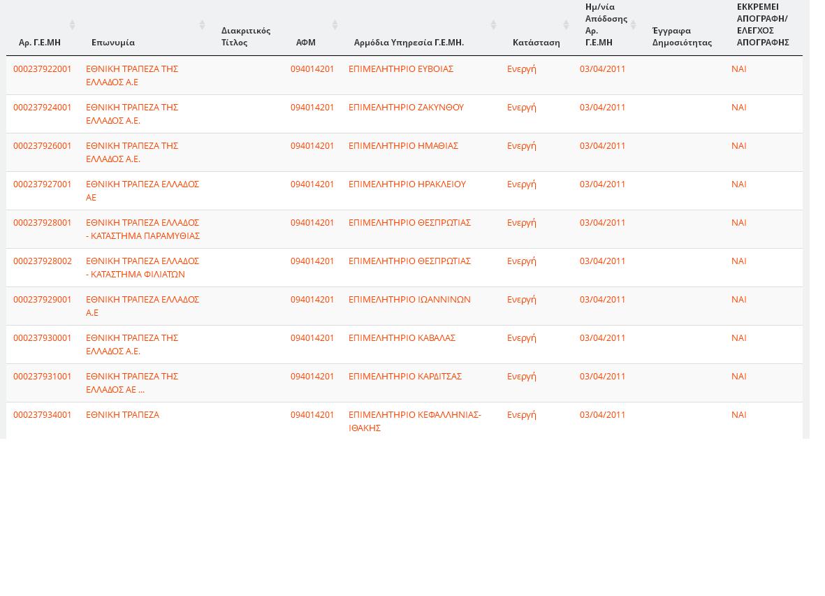The width and height of the screenshot is (825, 596).
Task: Open record number 000237926001
Action: [42, 146]
